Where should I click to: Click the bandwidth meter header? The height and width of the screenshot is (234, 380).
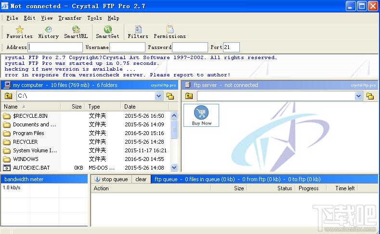click(44, 179)
